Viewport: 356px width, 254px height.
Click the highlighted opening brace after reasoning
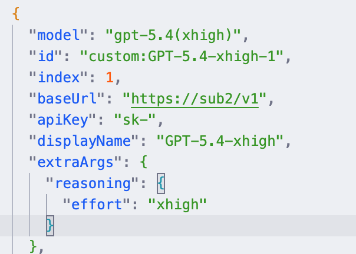(161, 183)
